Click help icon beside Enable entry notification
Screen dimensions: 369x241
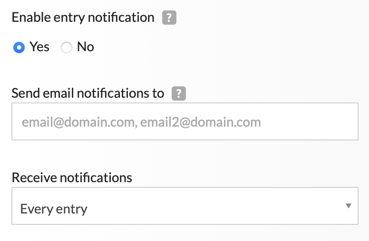[x=169, y=18]
